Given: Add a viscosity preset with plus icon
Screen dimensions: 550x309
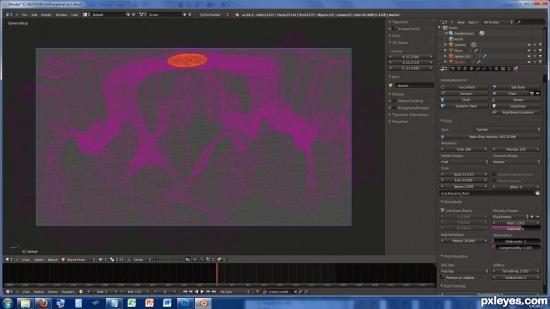Looking at the screenshot, I should click(532, 217).
